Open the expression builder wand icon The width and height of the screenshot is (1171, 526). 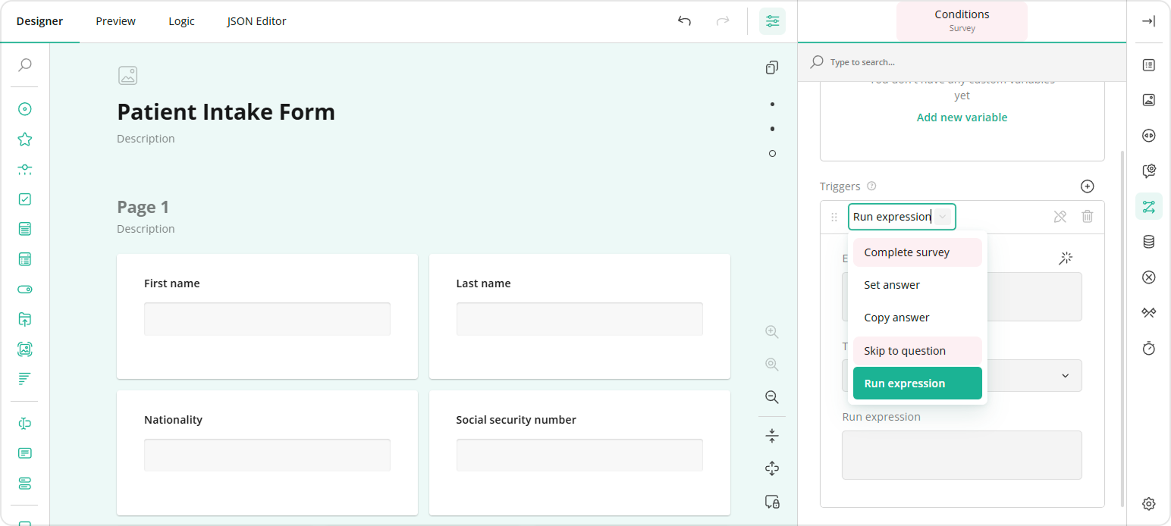pos(1065,258)
